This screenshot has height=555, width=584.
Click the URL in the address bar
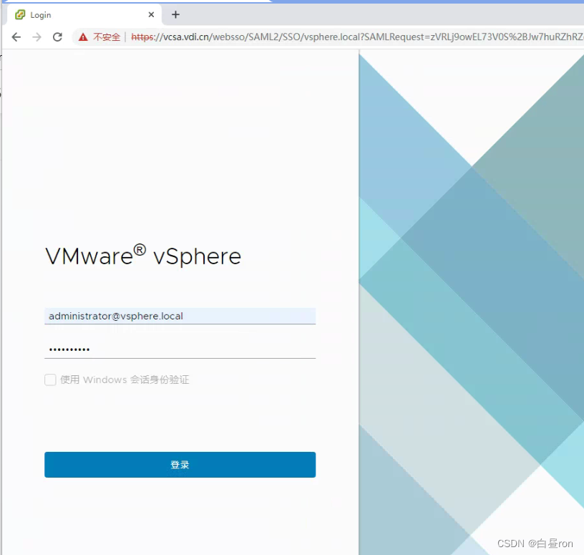pyautogui.click(x=357, y=37)
